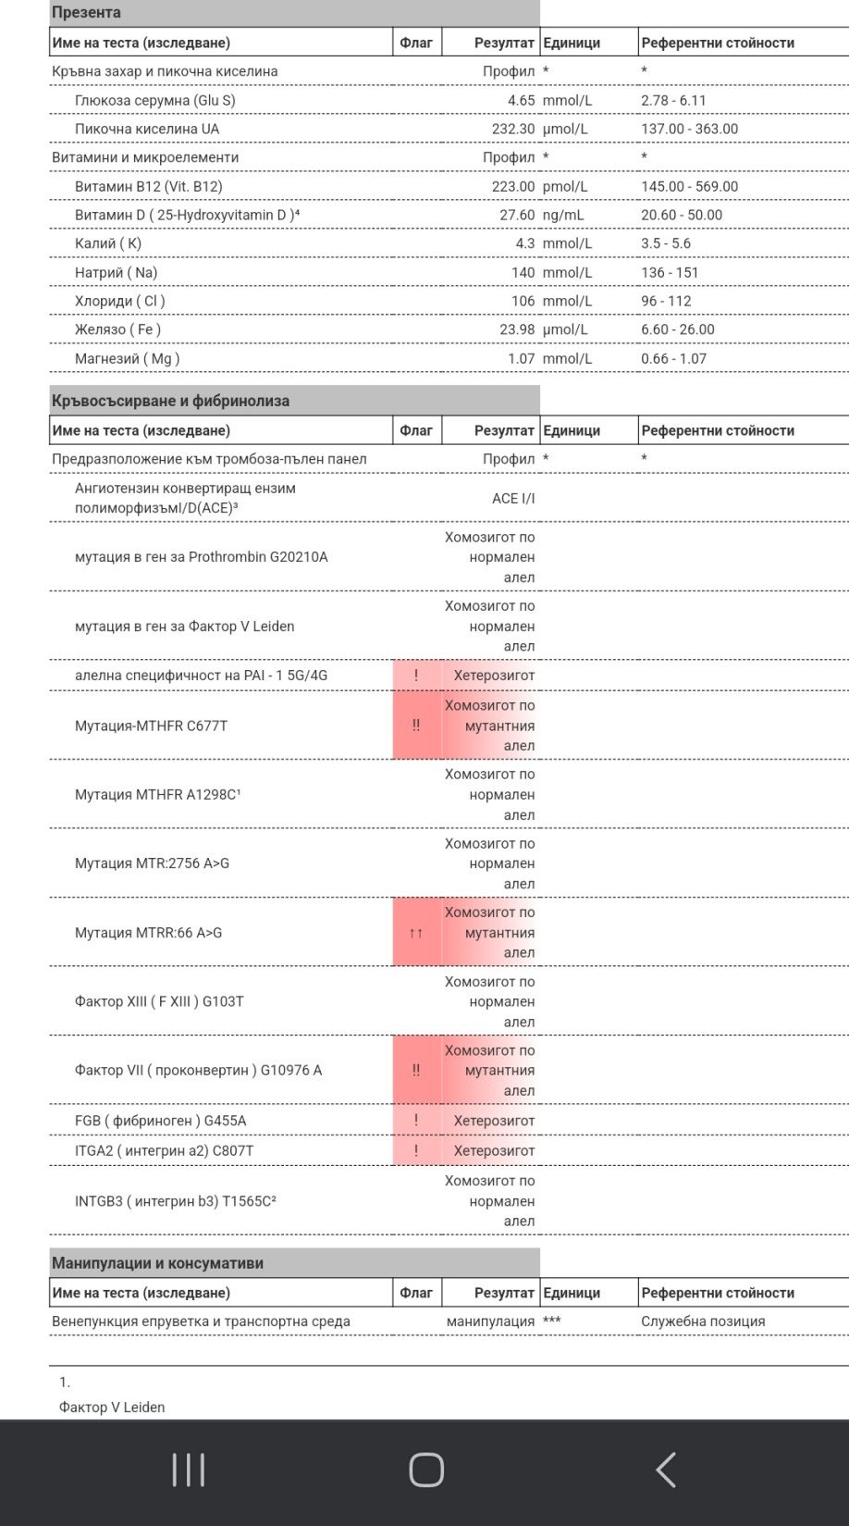This screenshot has width=849, height=1526.
Task: Open recent apps from the navigation bar
Action: tap(189, 1470)
